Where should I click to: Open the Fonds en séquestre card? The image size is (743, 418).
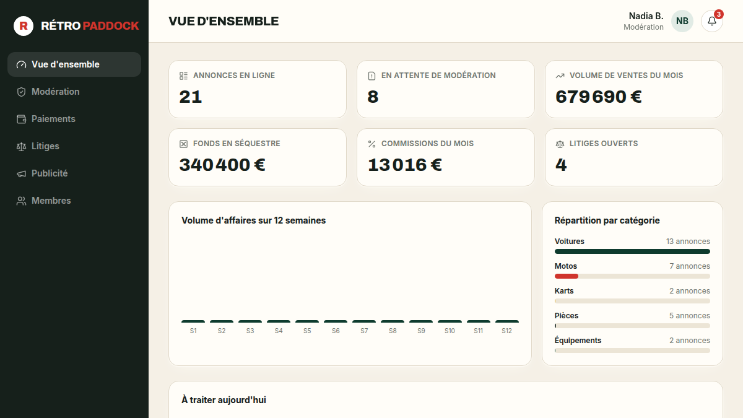[258, 157]
